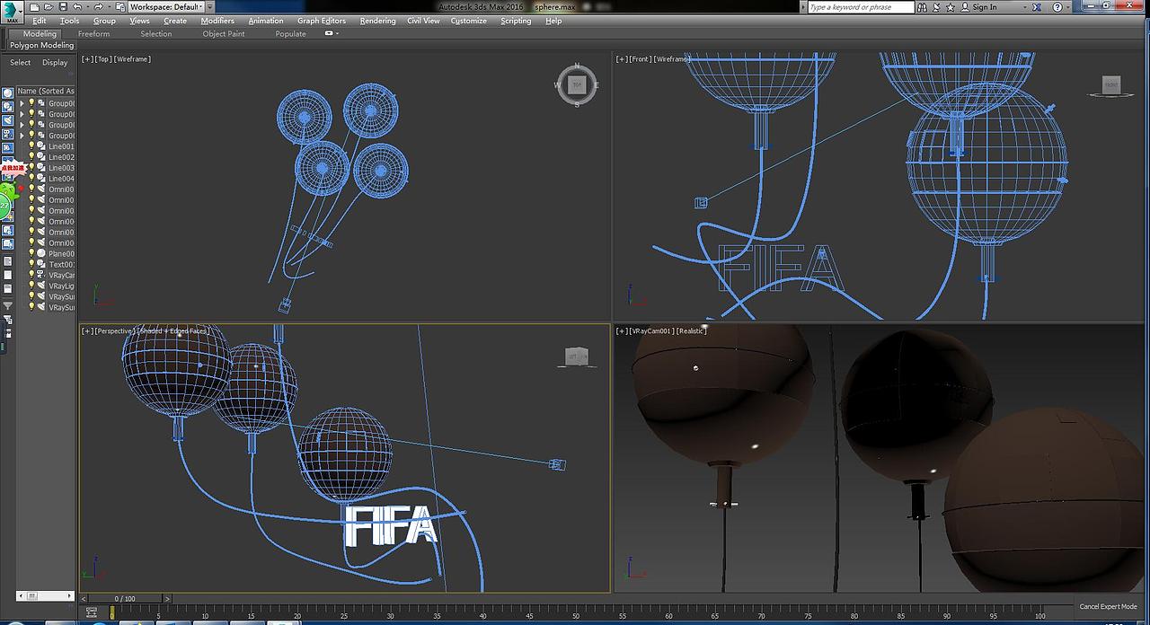Switch to the Modeling ribbon tab
Screen dimensions: 1150x625
(x=40, y=34)
